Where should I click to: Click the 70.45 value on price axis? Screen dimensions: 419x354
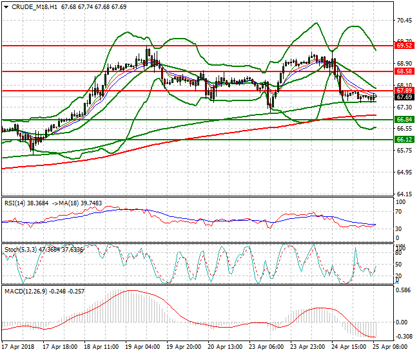pos(404,20)
